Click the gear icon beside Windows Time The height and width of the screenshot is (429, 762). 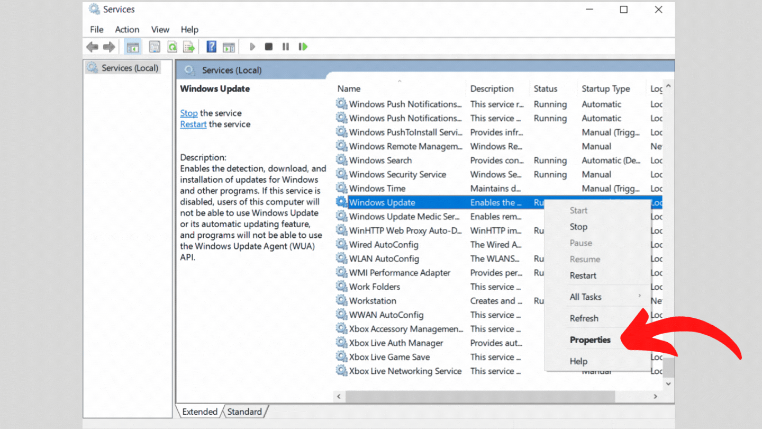point(342,188)
